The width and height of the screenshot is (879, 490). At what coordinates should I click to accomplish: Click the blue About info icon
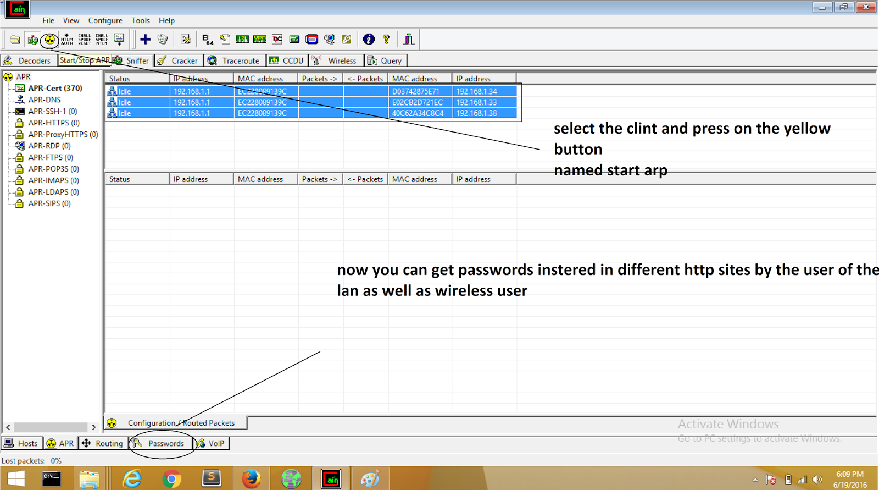coord(369,39)
